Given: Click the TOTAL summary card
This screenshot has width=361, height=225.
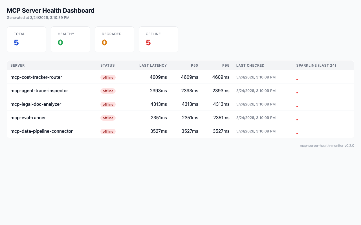Looking at the screenshot, I should pyautogui.click(x=26, y=39).
